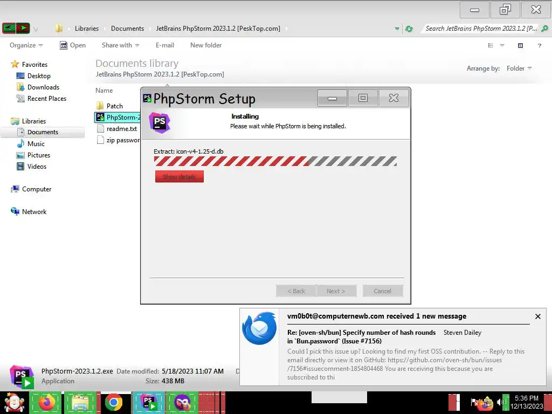Open the recent locations dropdown beside nav arrows
This screenshot has height=414, width=552.
(36, 29)
